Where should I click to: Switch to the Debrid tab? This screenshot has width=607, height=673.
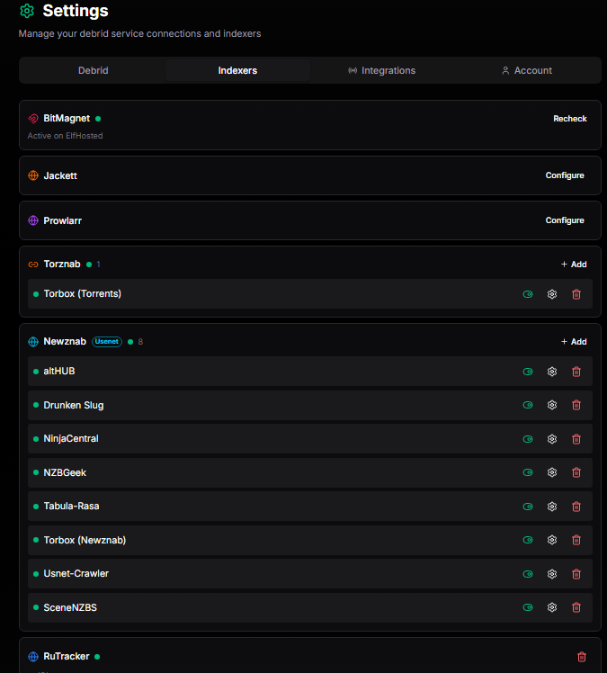(93, 70)
